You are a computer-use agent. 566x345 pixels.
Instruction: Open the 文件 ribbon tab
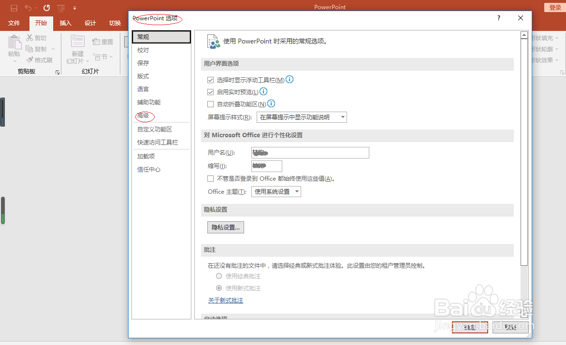pyautogui.click(x=14, y=23)
